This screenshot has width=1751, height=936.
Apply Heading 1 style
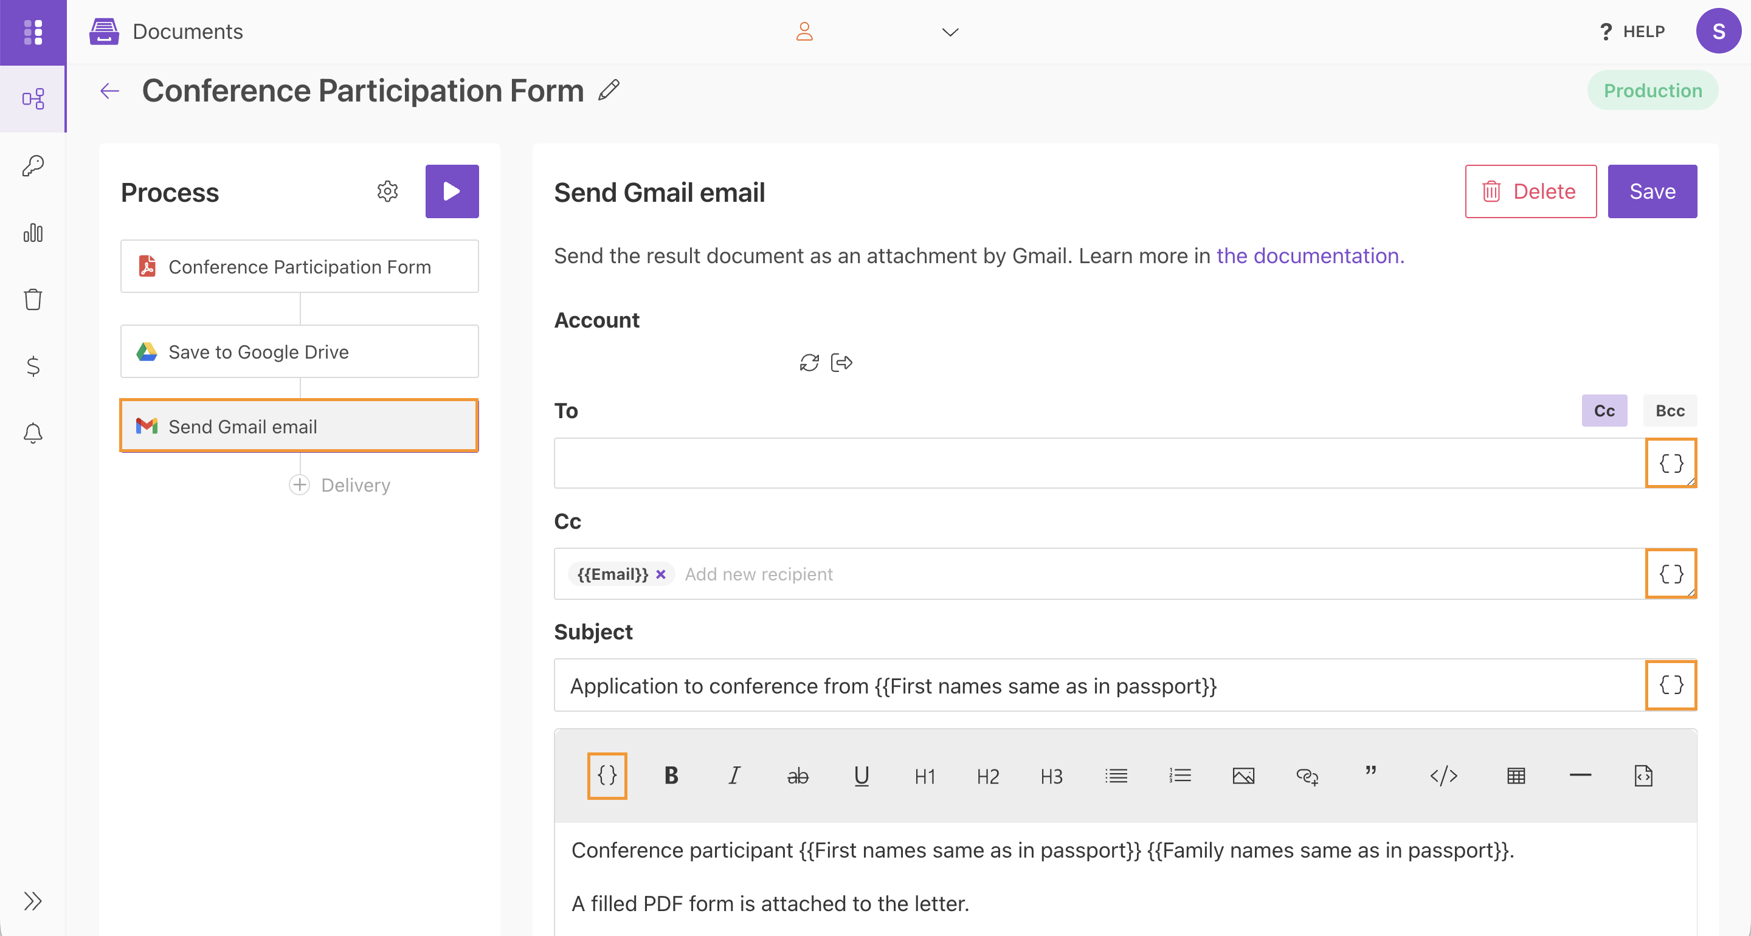(x=924, y=776)
